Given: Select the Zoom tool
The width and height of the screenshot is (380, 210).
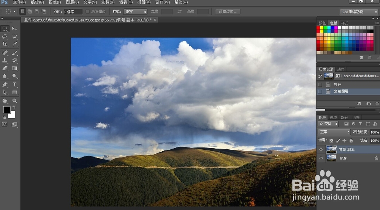Looking at the screenshot, I should point(14,101).
